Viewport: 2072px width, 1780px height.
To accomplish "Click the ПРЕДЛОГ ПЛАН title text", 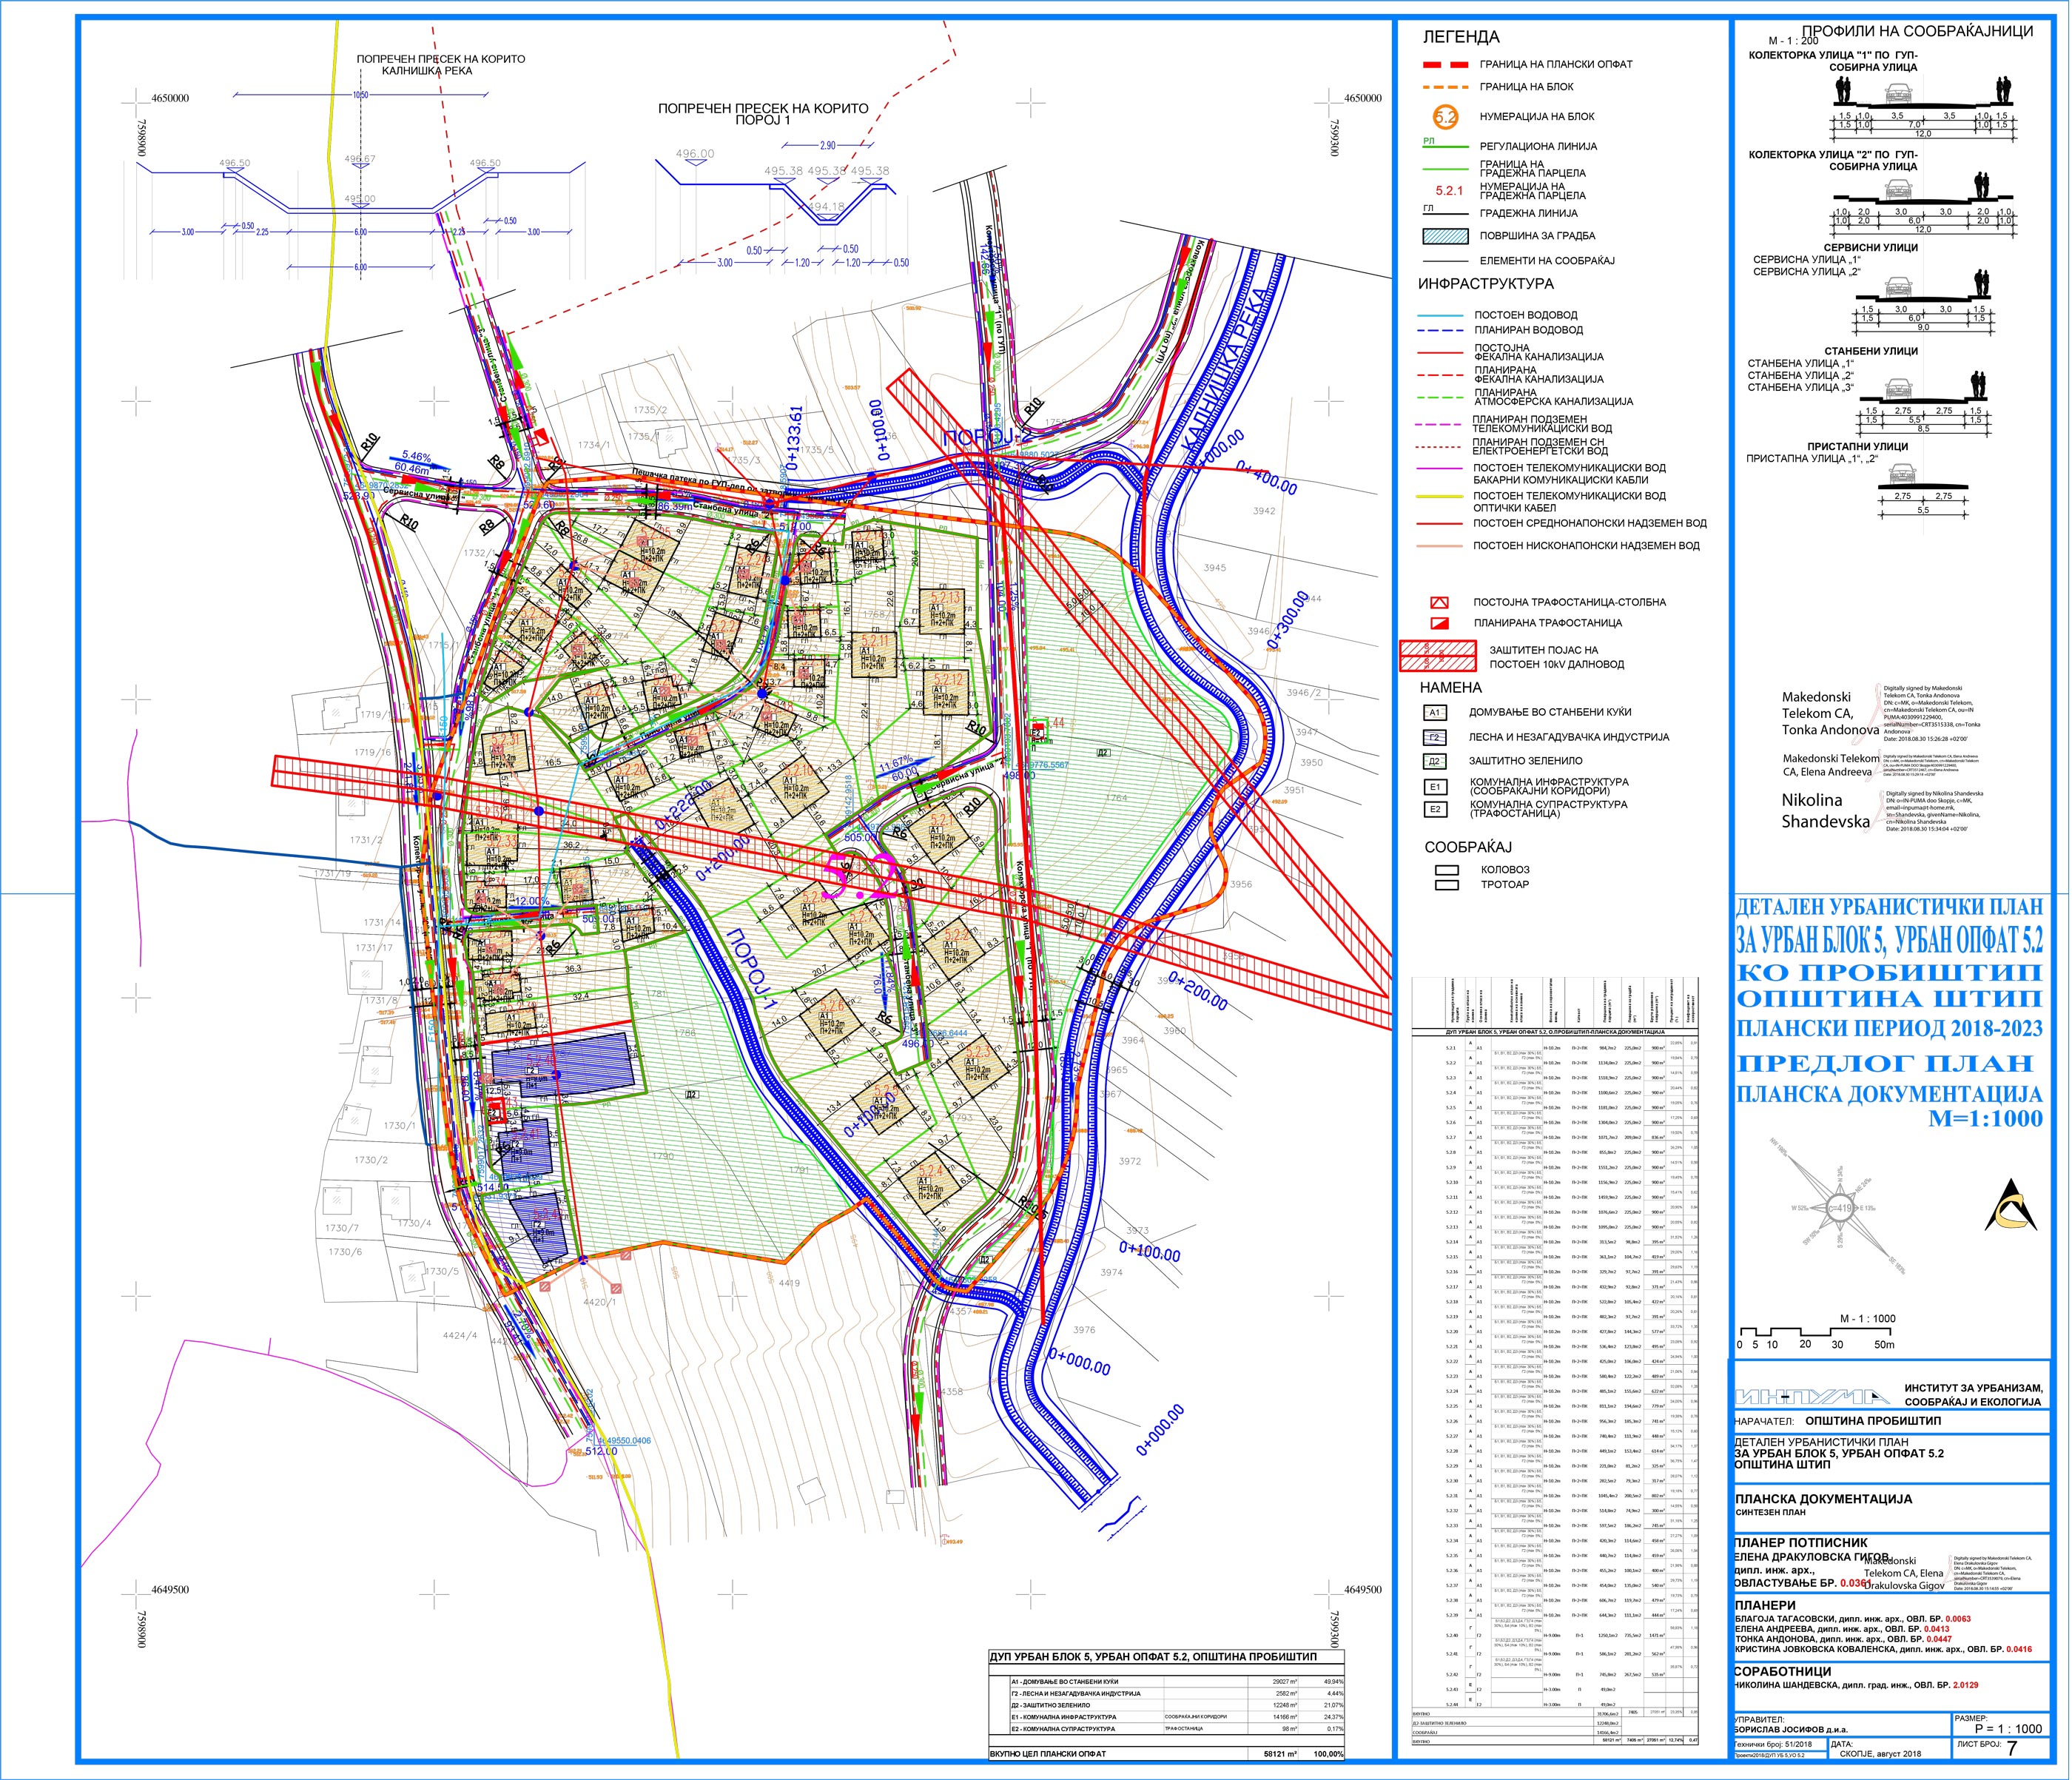I will pos(1886,1061).
